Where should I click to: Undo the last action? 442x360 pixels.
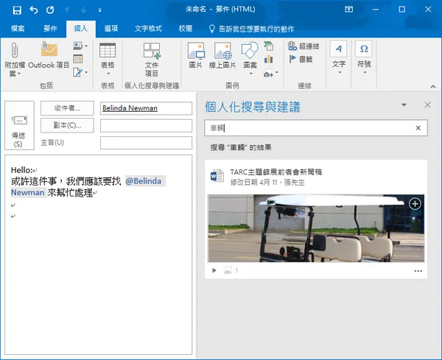click(34, 10)
